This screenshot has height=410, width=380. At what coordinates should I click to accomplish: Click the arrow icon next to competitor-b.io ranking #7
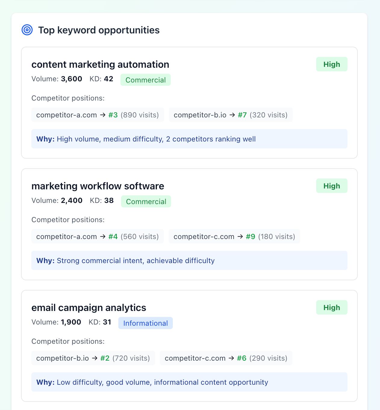click(x=232, y=115)
